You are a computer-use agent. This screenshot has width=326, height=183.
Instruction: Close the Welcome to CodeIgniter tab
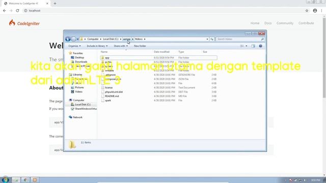[47, 4]
